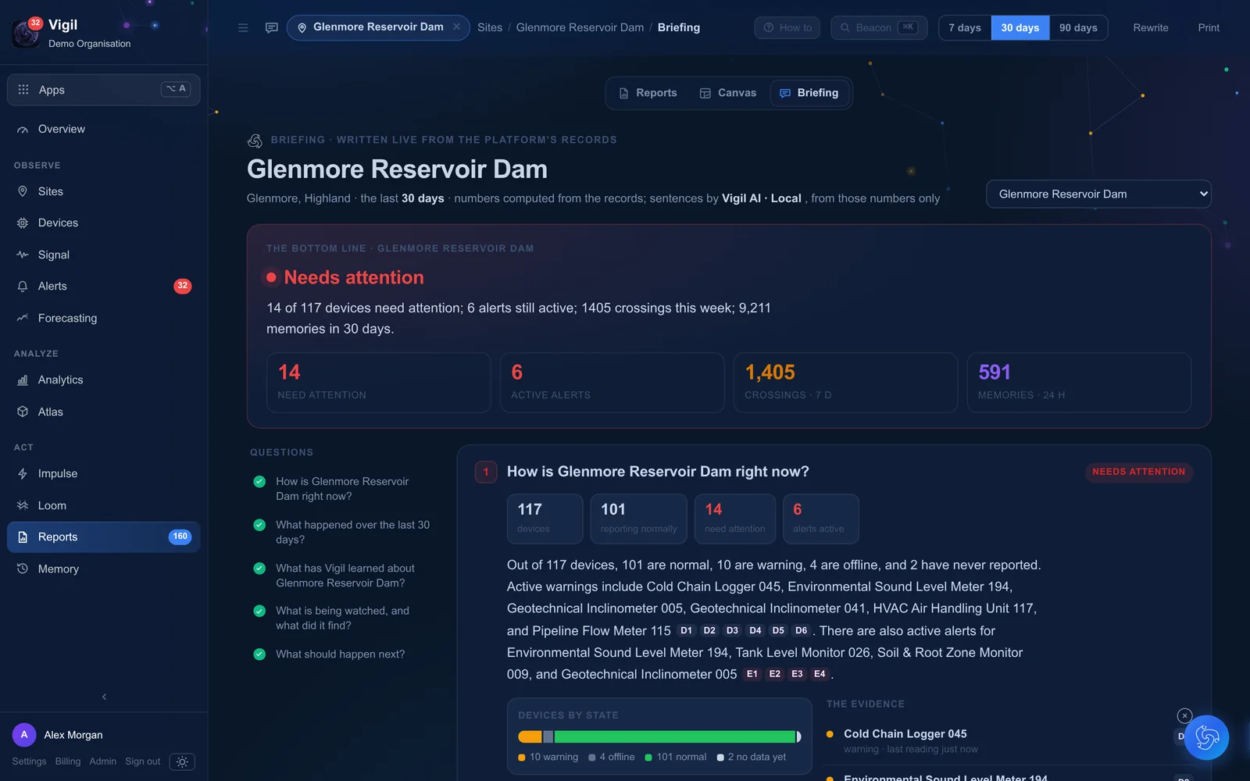Click the Vigil logo

point(27,33)
